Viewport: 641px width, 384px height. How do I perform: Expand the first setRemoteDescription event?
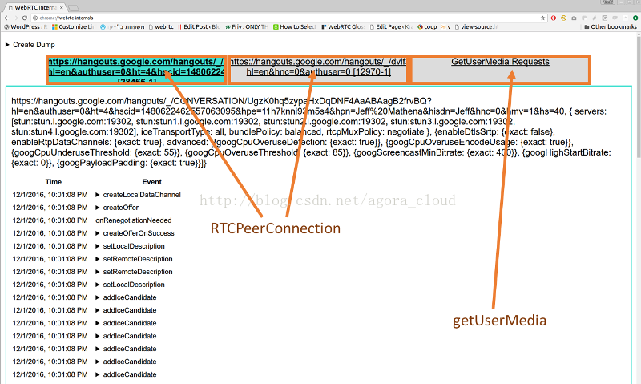coord(134,259)
